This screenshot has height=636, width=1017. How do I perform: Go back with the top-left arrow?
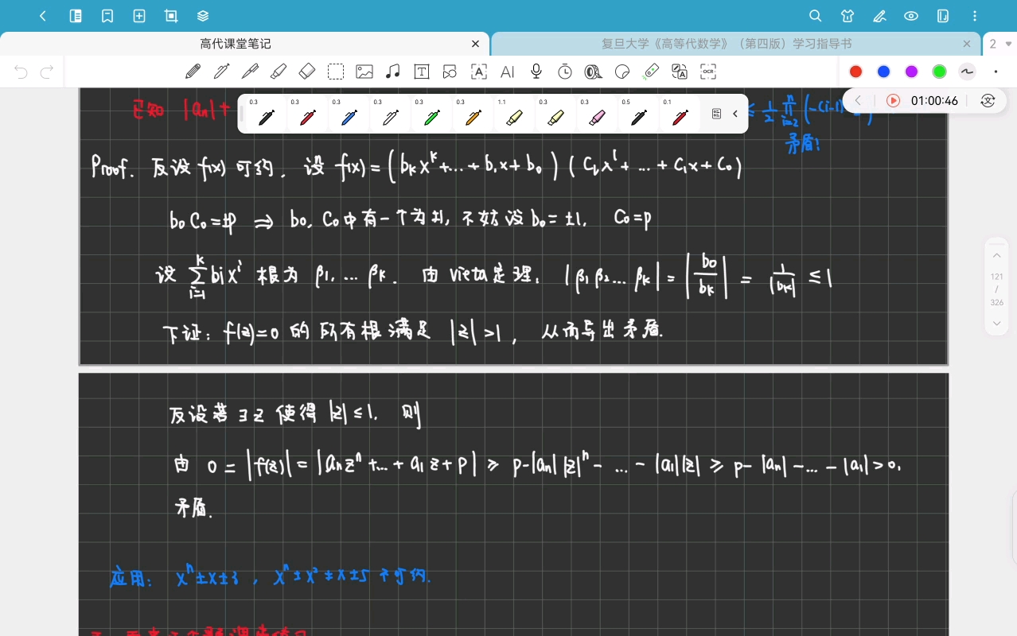[43, 16]
